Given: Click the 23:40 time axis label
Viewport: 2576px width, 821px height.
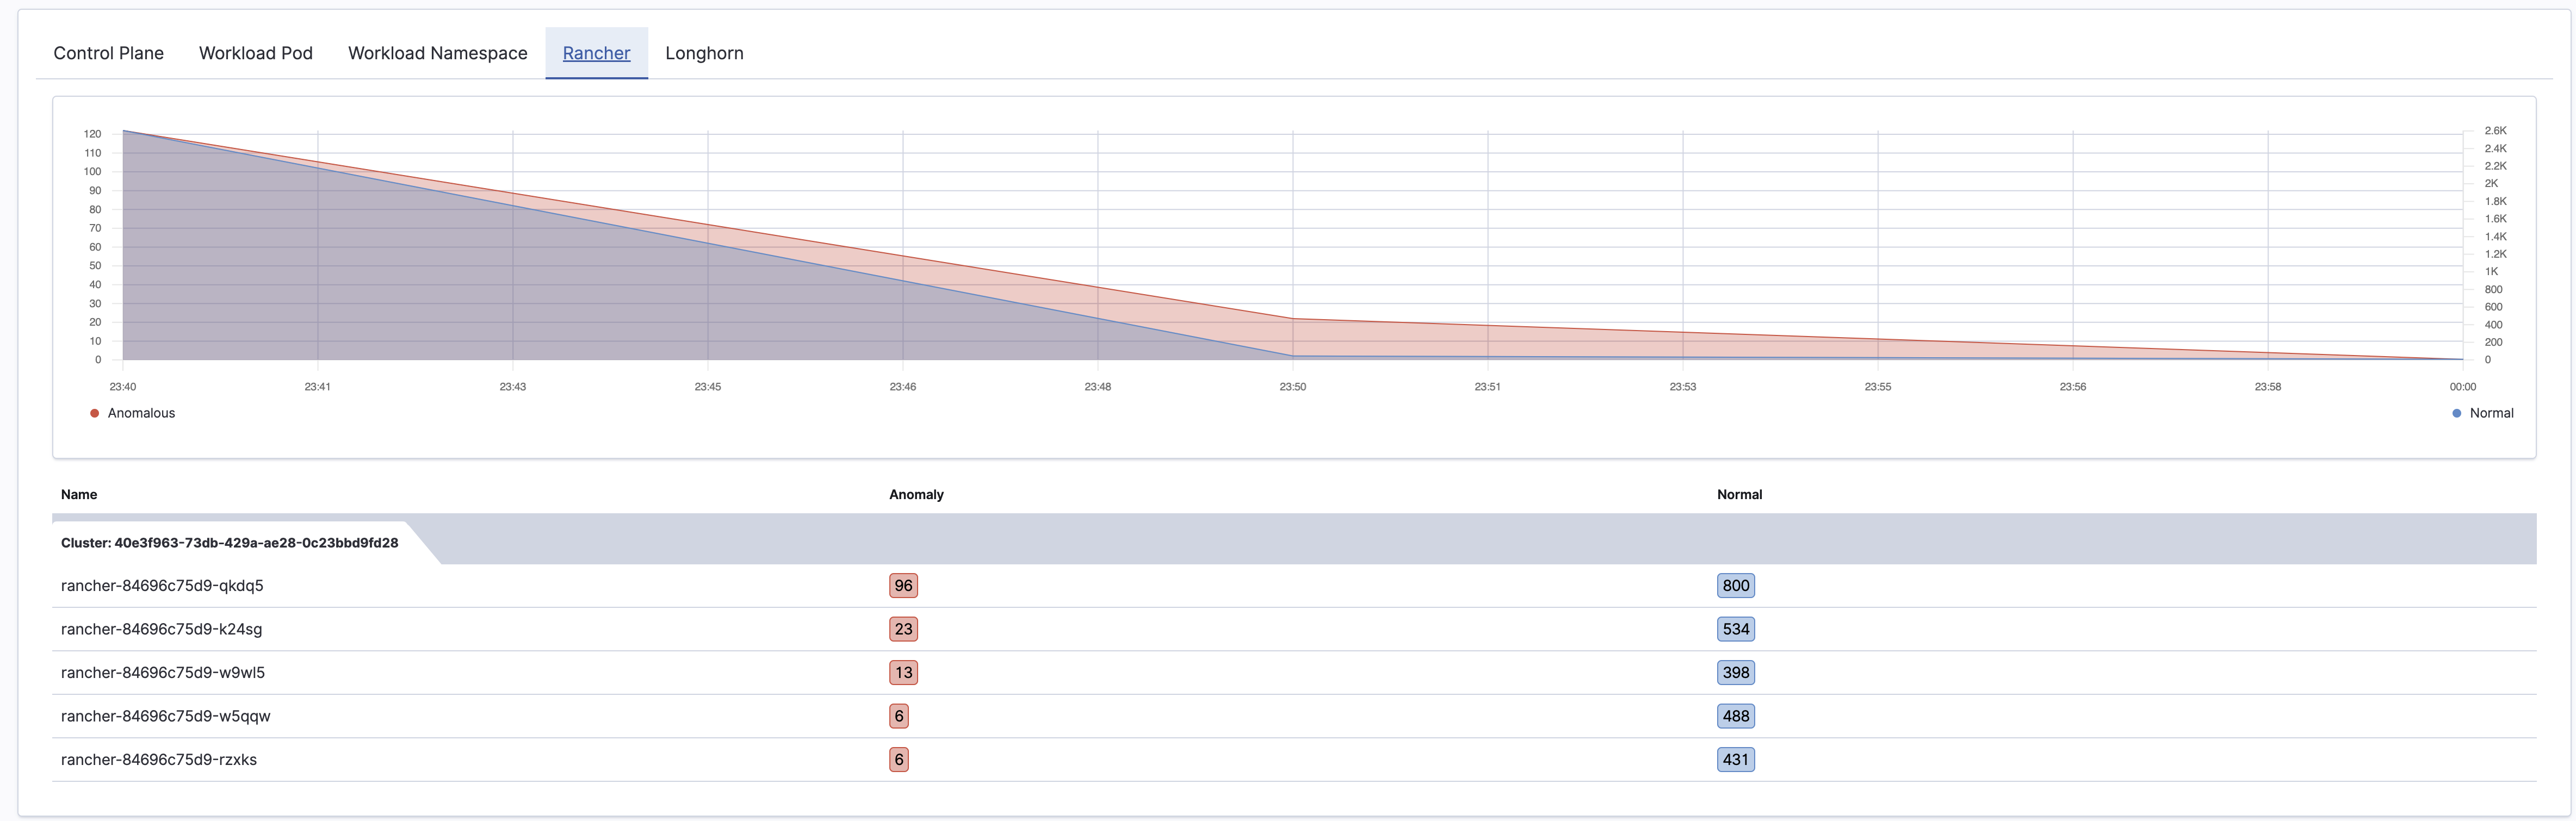Looking at the screenshot, I should click(123, 387).
